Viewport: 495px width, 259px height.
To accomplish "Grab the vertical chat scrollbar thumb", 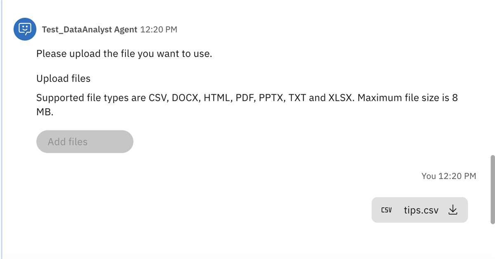I will [492, 189].
